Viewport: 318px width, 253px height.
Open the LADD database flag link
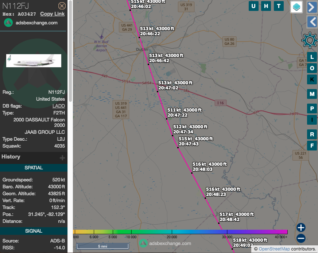point(59,106)
